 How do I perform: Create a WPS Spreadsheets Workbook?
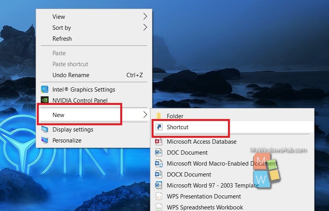click(x=232, y=207)
